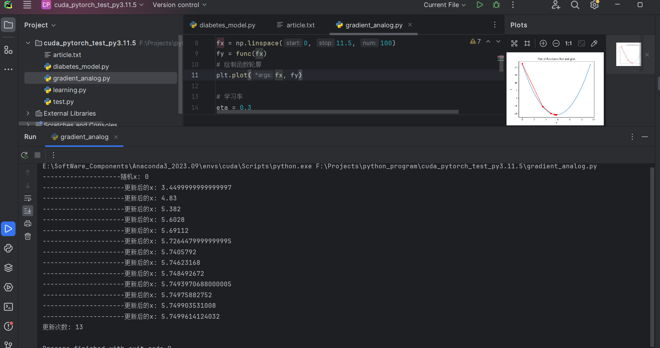
Task: Collapse the cuda_pytorch_test_py3.11.5 root folder
Action: [28, 43]
